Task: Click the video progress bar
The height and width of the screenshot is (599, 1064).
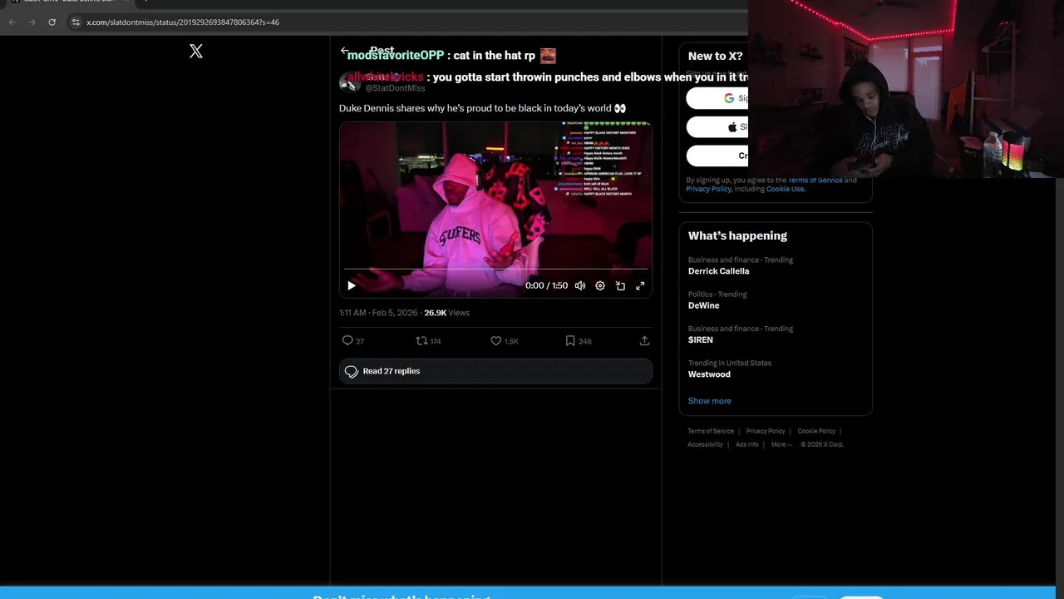Action: 495,270
